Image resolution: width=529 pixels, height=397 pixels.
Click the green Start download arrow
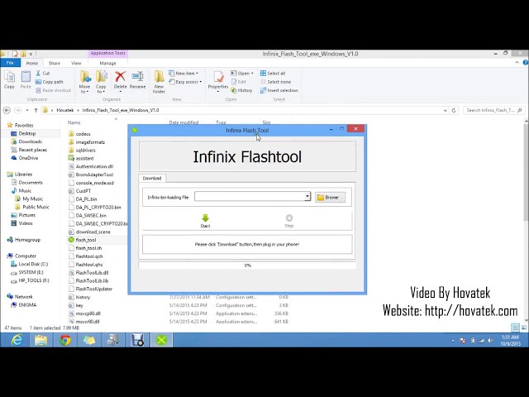[205, 218]
